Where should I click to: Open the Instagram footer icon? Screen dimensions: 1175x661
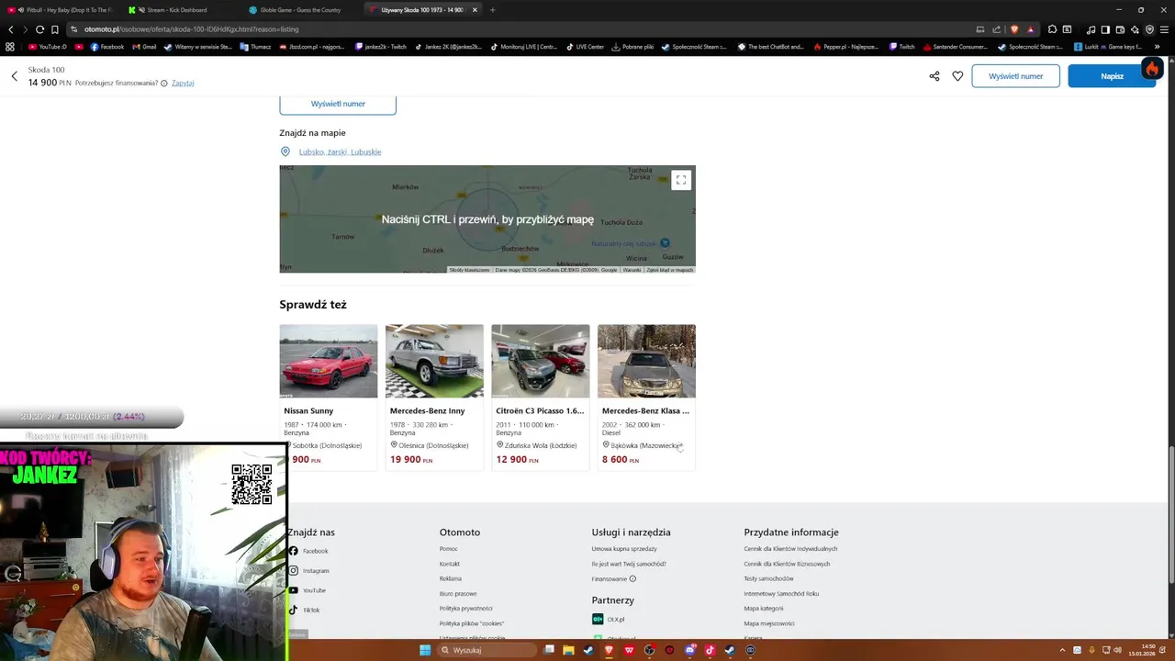(293, 570)
